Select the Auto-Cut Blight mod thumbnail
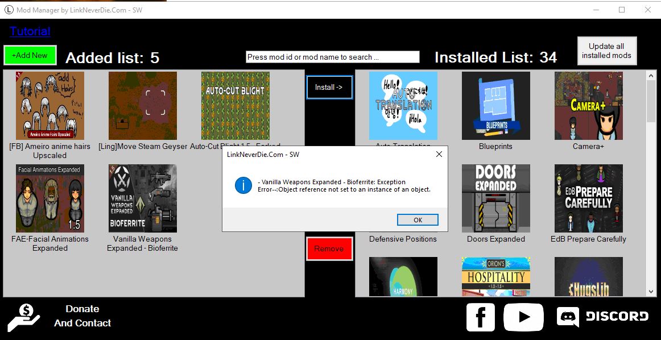 [235, 106]
